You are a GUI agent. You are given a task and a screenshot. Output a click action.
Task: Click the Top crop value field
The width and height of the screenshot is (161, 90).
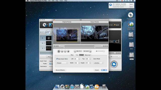(x=87, y=59)
